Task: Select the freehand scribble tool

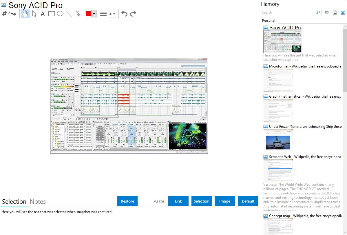Action: coord(77,14)
